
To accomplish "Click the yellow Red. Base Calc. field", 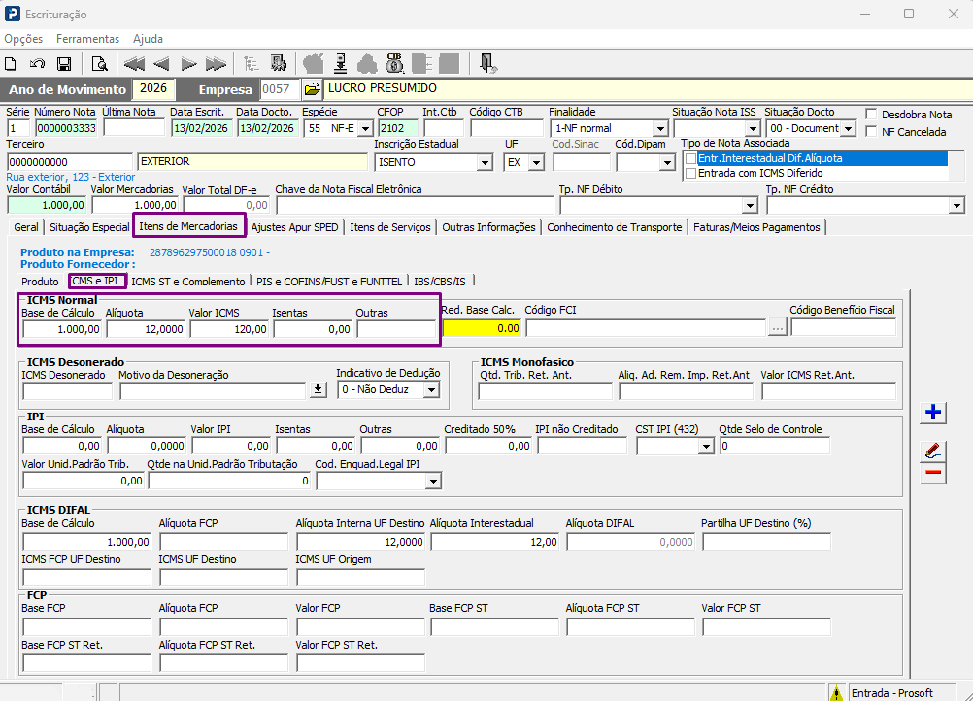I will click(482, 328).
